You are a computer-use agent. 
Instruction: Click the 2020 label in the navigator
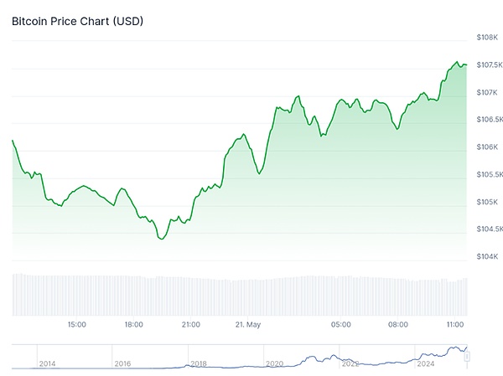274,364
